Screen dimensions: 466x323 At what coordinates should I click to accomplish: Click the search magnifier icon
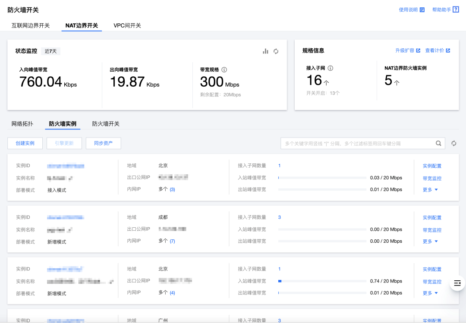pos(438,144)
